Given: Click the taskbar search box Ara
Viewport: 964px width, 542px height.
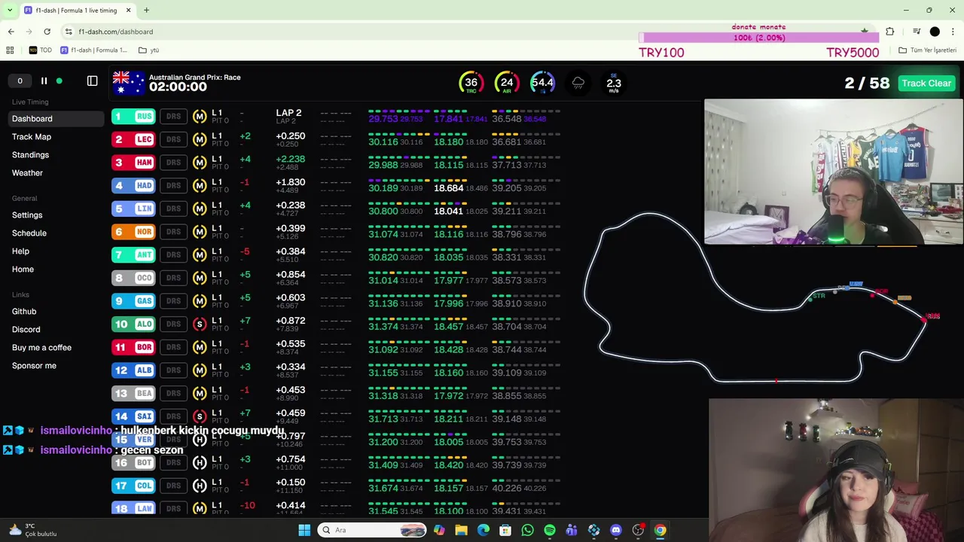Looking at the screenshot, I should point(373,530).
